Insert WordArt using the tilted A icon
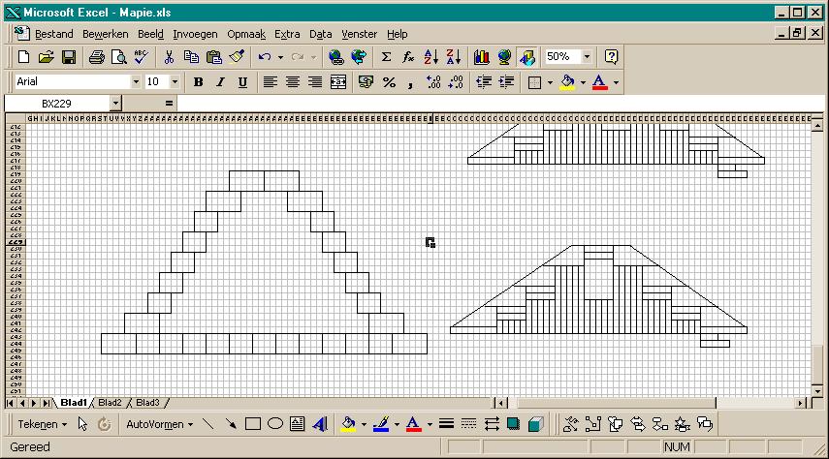Screen dimensions: 829x459 (x=320, y=423)
